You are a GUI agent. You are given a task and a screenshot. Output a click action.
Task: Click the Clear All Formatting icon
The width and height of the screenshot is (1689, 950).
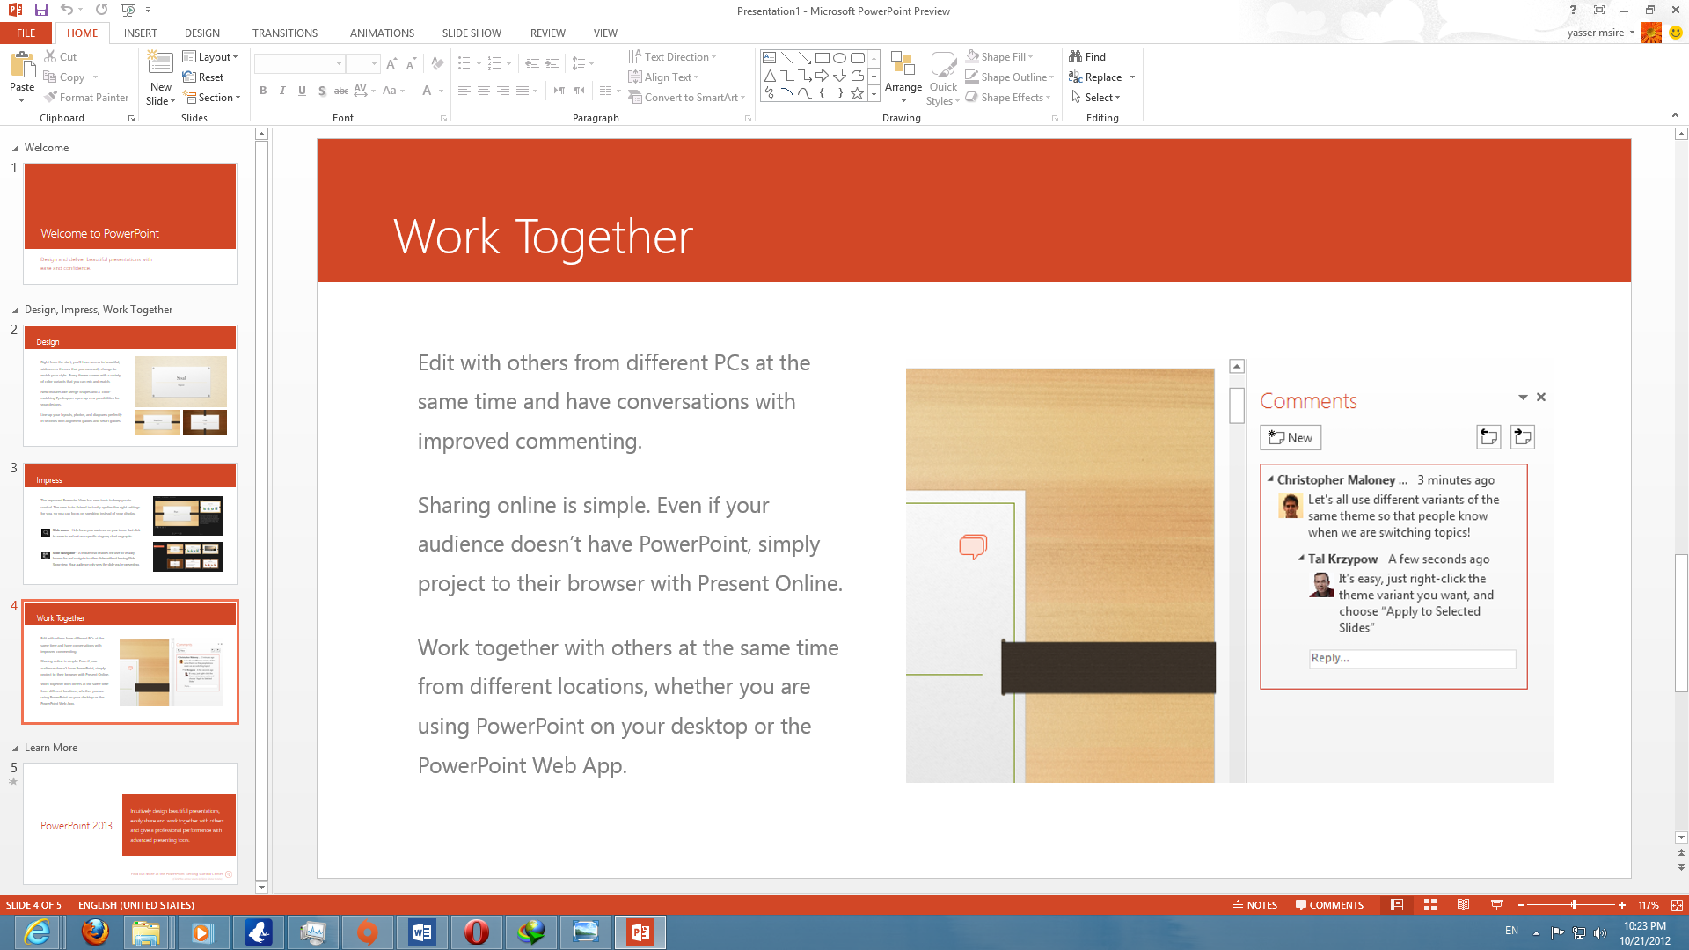pyautogui.click(x=437, y=63)
